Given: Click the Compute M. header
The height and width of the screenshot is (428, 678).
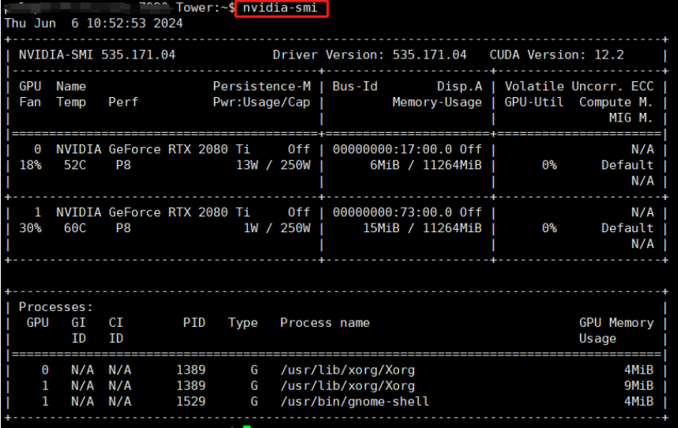Looking at the screenshot, I should coord(616,103).
